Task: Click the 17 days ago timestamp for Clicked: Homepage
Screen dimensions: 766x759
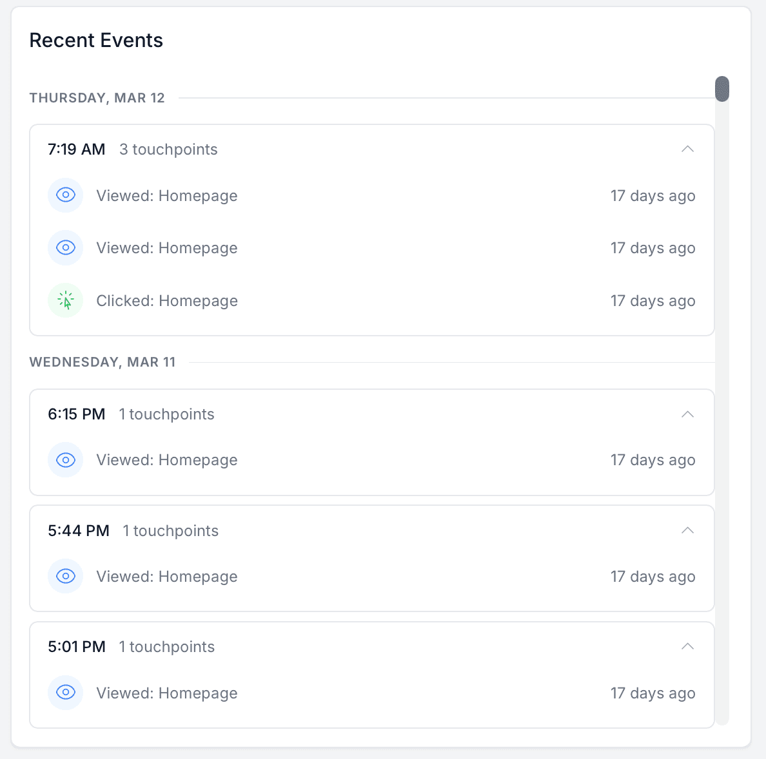Action: [653, 300]
